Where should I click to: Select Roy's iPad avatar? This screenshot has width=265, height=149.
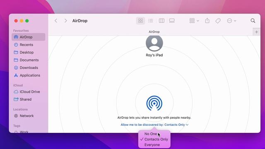pyautogui.click(x=154, y=43)
